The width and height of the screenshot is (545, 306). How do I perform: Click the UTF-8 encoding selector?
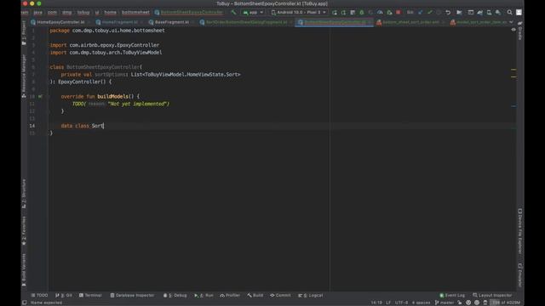click(401, 303)
